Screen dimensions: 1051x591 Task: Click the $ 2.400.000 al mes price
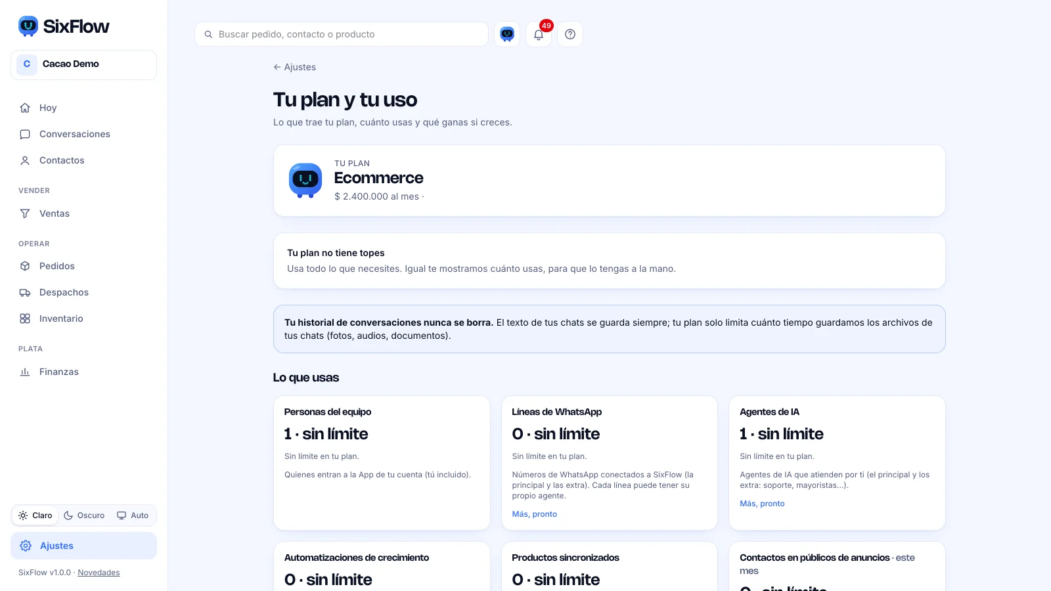point(376,196)
